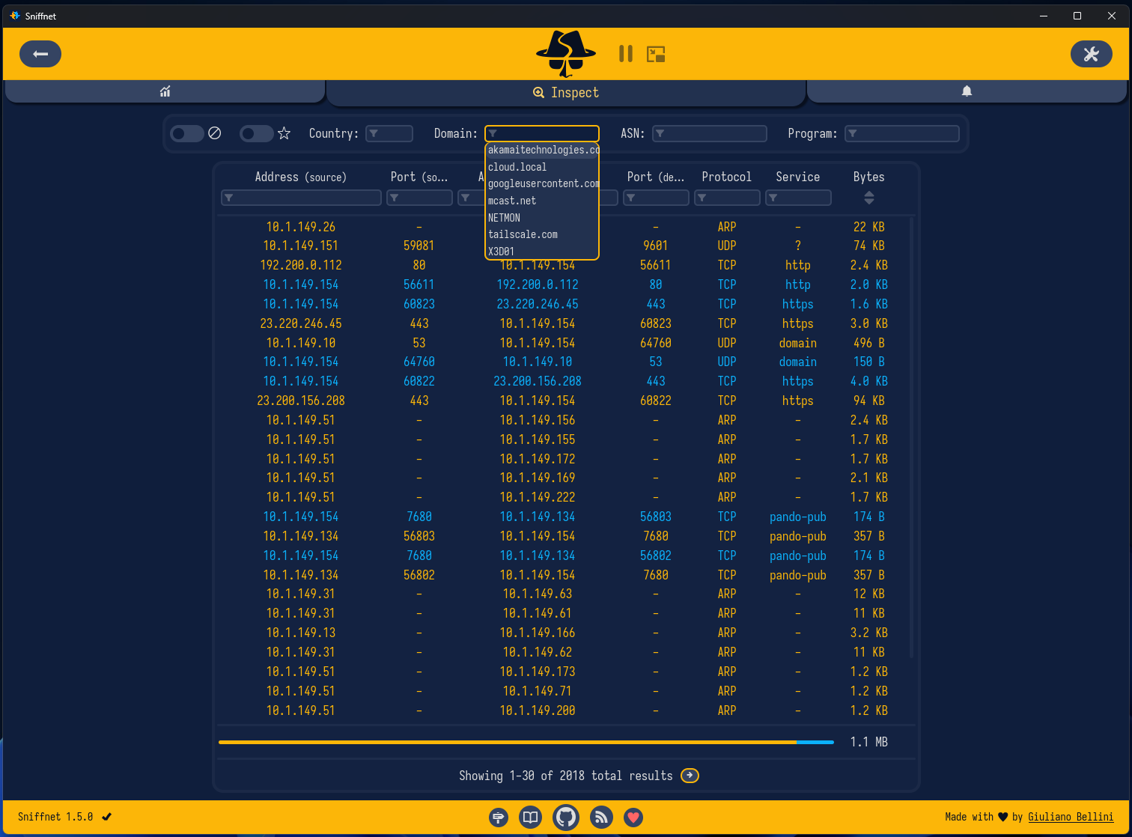Go back with the arrow button
Viewport: 1132px width, 837px height.
(40, 54)
